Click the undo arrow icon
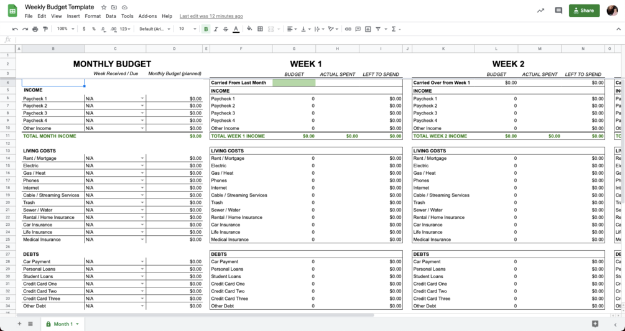 (15, 29)
